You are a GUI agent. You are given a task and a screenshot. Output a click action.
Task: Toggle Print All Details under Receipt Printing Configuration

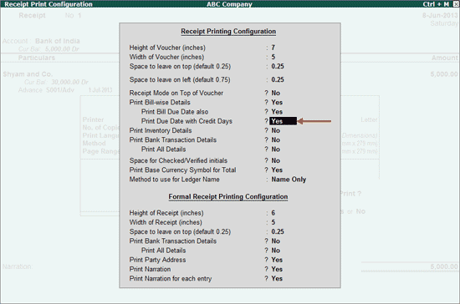(275, 149)
